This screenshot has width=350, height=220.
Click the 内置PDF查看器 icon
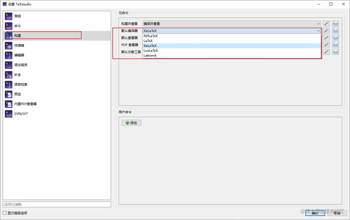click(9, 104)
